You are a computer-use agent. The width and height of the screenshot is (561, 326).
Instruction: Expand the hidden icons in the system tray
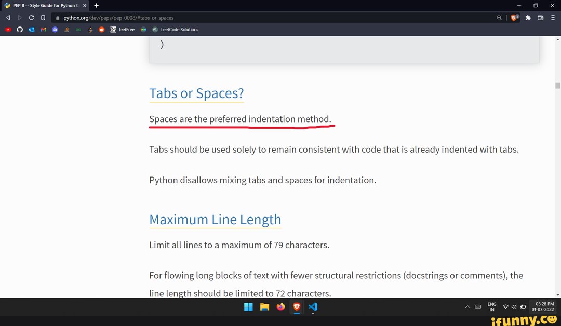(468, 307)
